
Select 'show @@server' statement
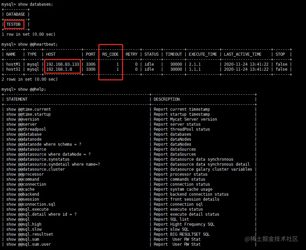click(x=21, y=124)
